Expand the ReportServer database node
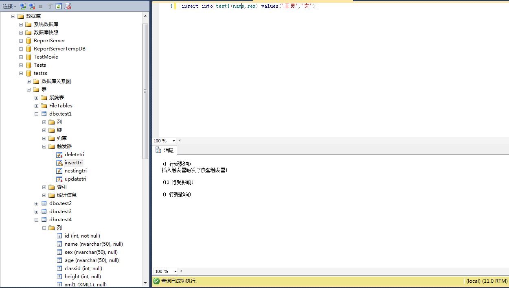The width and height of the screenshot is (509, 288). [21, 41]
